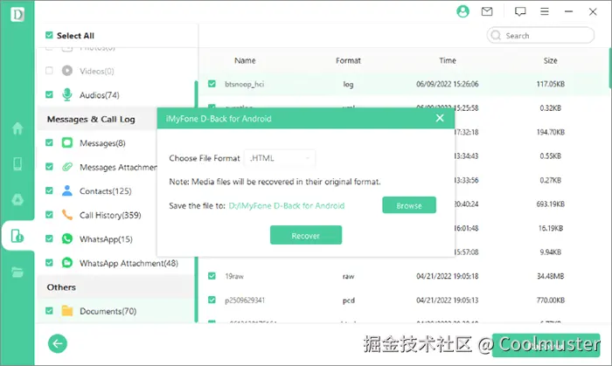
Task: Click the Documents folder icon
Action: coord(67,311)
